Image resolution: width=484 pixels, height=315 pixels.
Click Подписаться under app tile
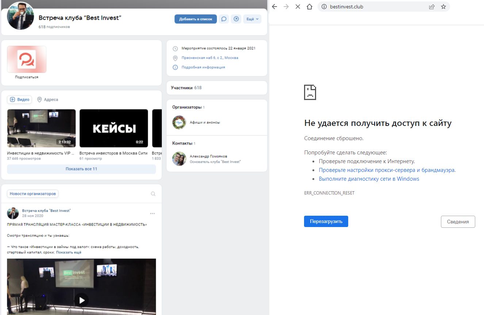pos(27,77)
